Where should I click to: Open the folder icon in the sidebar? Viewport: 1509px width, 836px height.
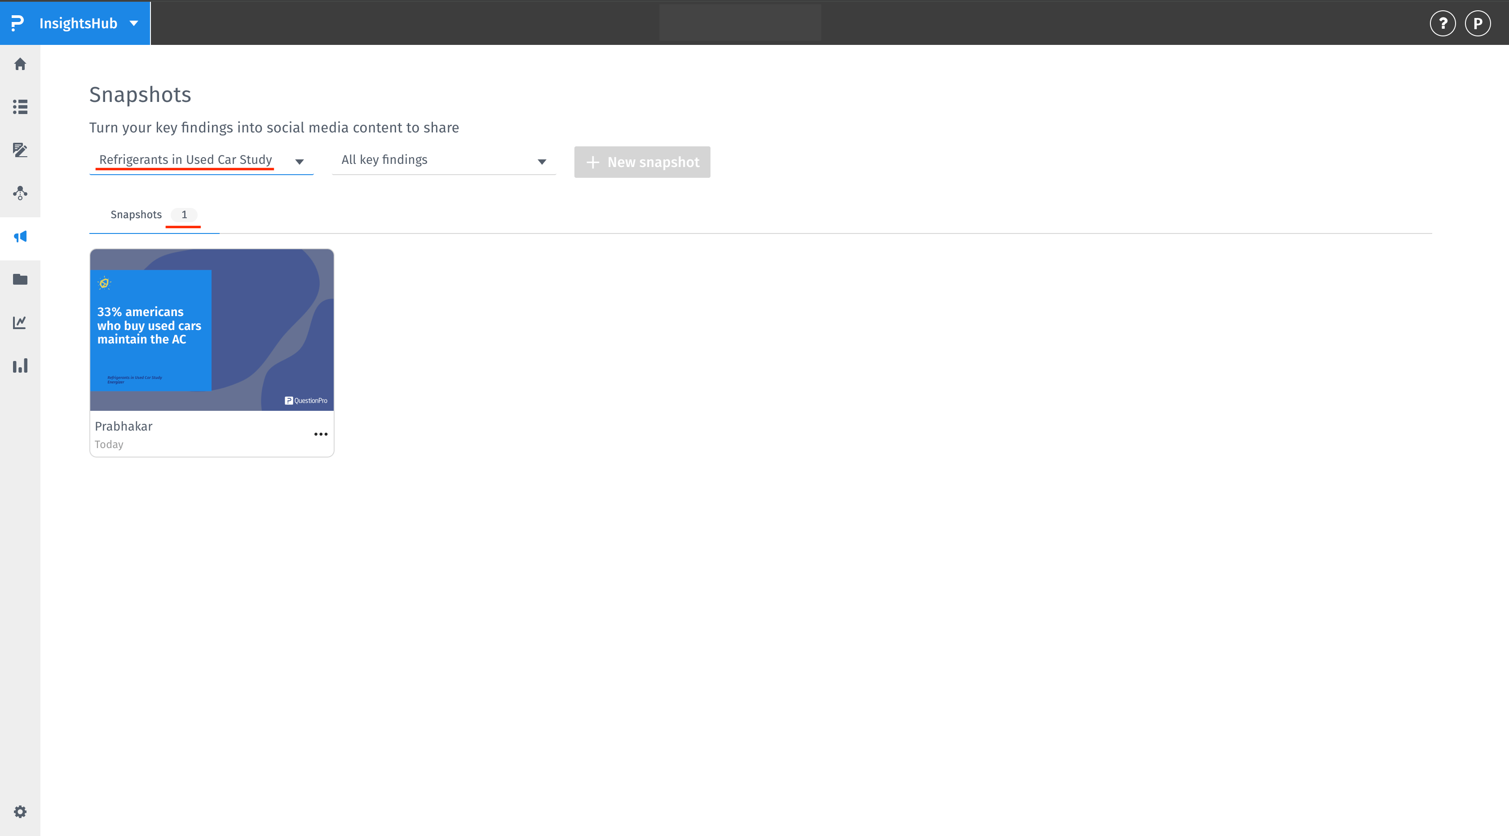pos(21,279)
